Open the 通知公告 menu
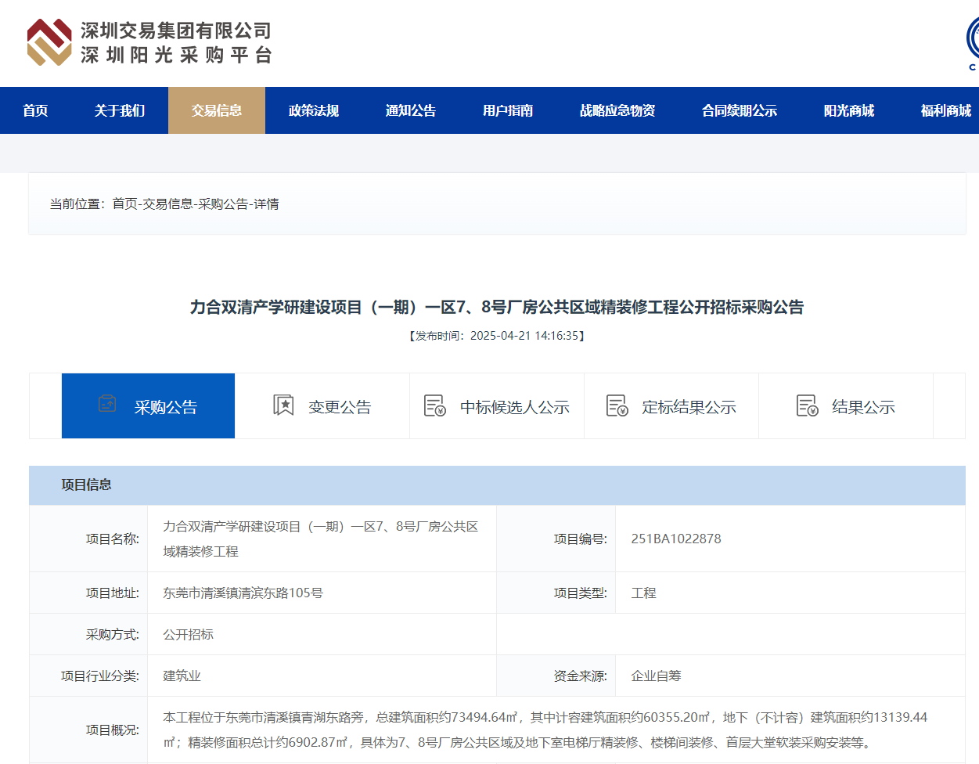Image resolution: width=979 pixels, height=764 pixels. click(411, 110)
